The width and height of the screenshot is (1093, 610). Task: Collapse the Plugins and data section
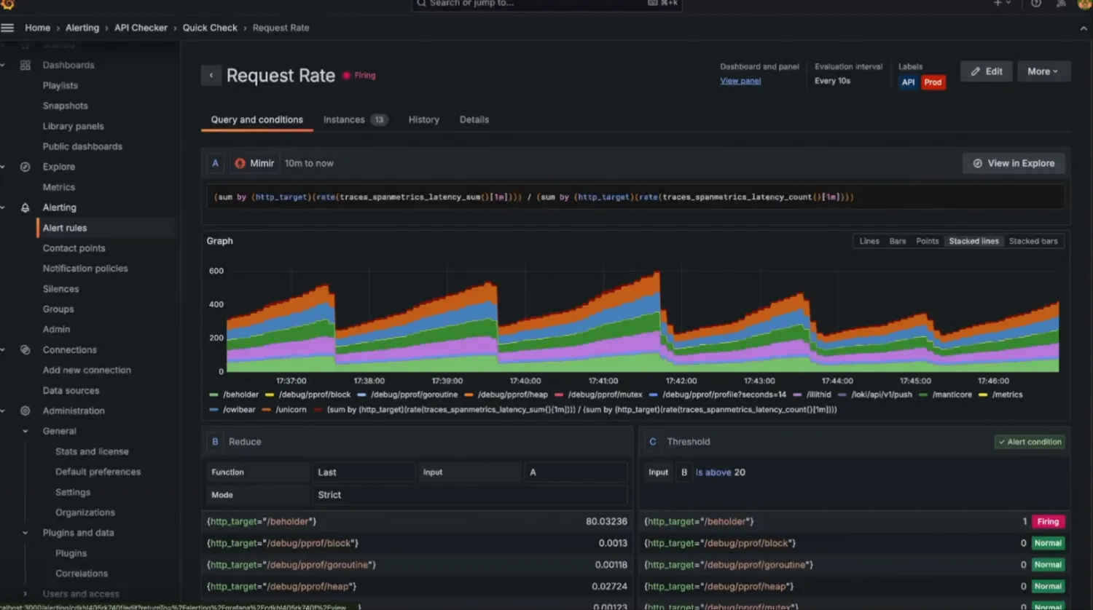26,533
